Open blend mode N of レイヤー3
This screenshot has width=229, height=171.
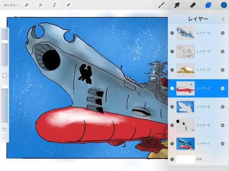[x=223, y=89]
